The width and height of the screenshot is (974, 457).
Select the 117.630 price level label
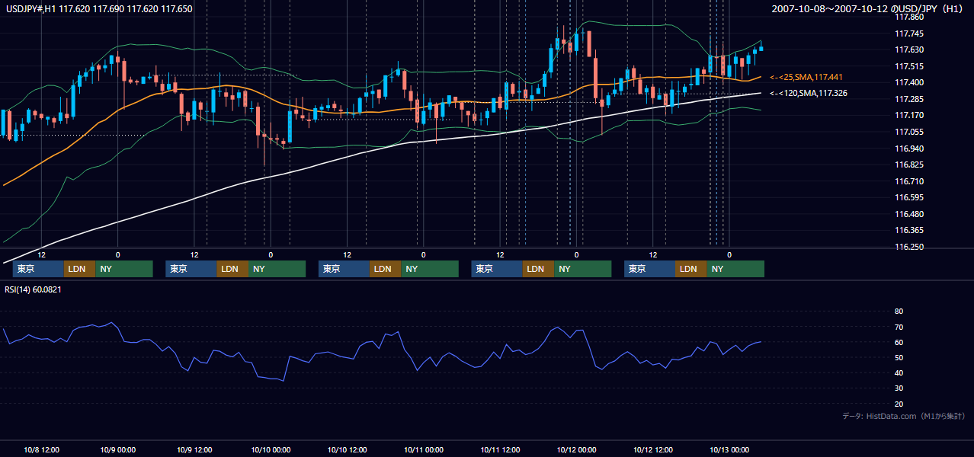pos(908,50)
